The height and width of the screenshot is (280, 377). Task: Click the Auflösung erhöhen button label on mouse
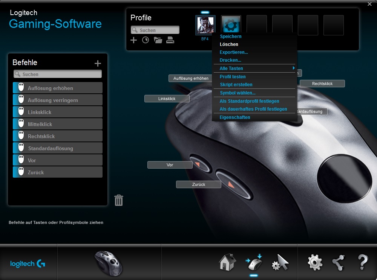[190, 78]
